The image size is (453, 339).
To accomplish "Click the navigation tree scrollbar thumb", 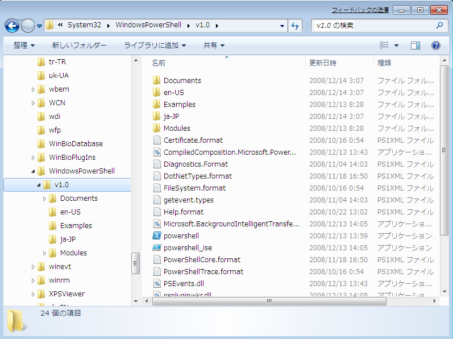I will point(135,263).
